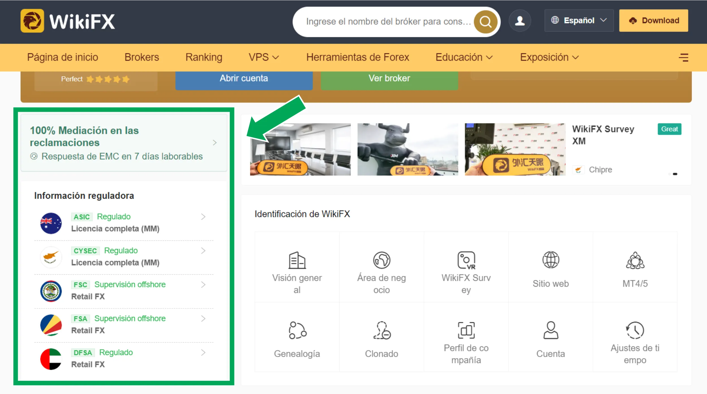Expand the Exposición menu
707x394 pixels.
549,57
